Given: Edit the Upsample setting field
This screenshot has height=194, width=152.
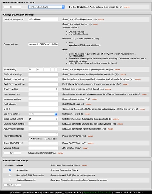Looking at the screenshot, I should 43,99.
